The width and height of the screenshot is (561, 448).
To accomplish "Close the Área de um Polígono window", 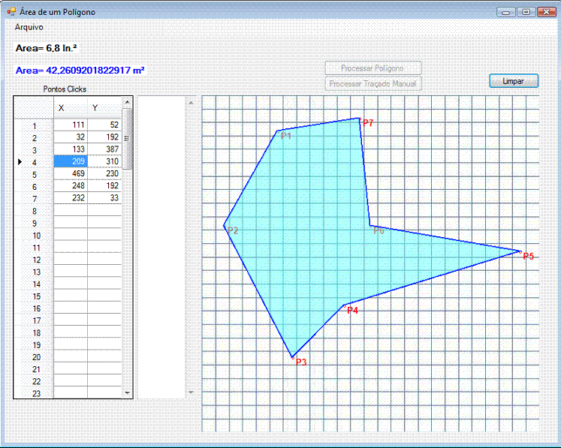I will [x=546, y=12].
